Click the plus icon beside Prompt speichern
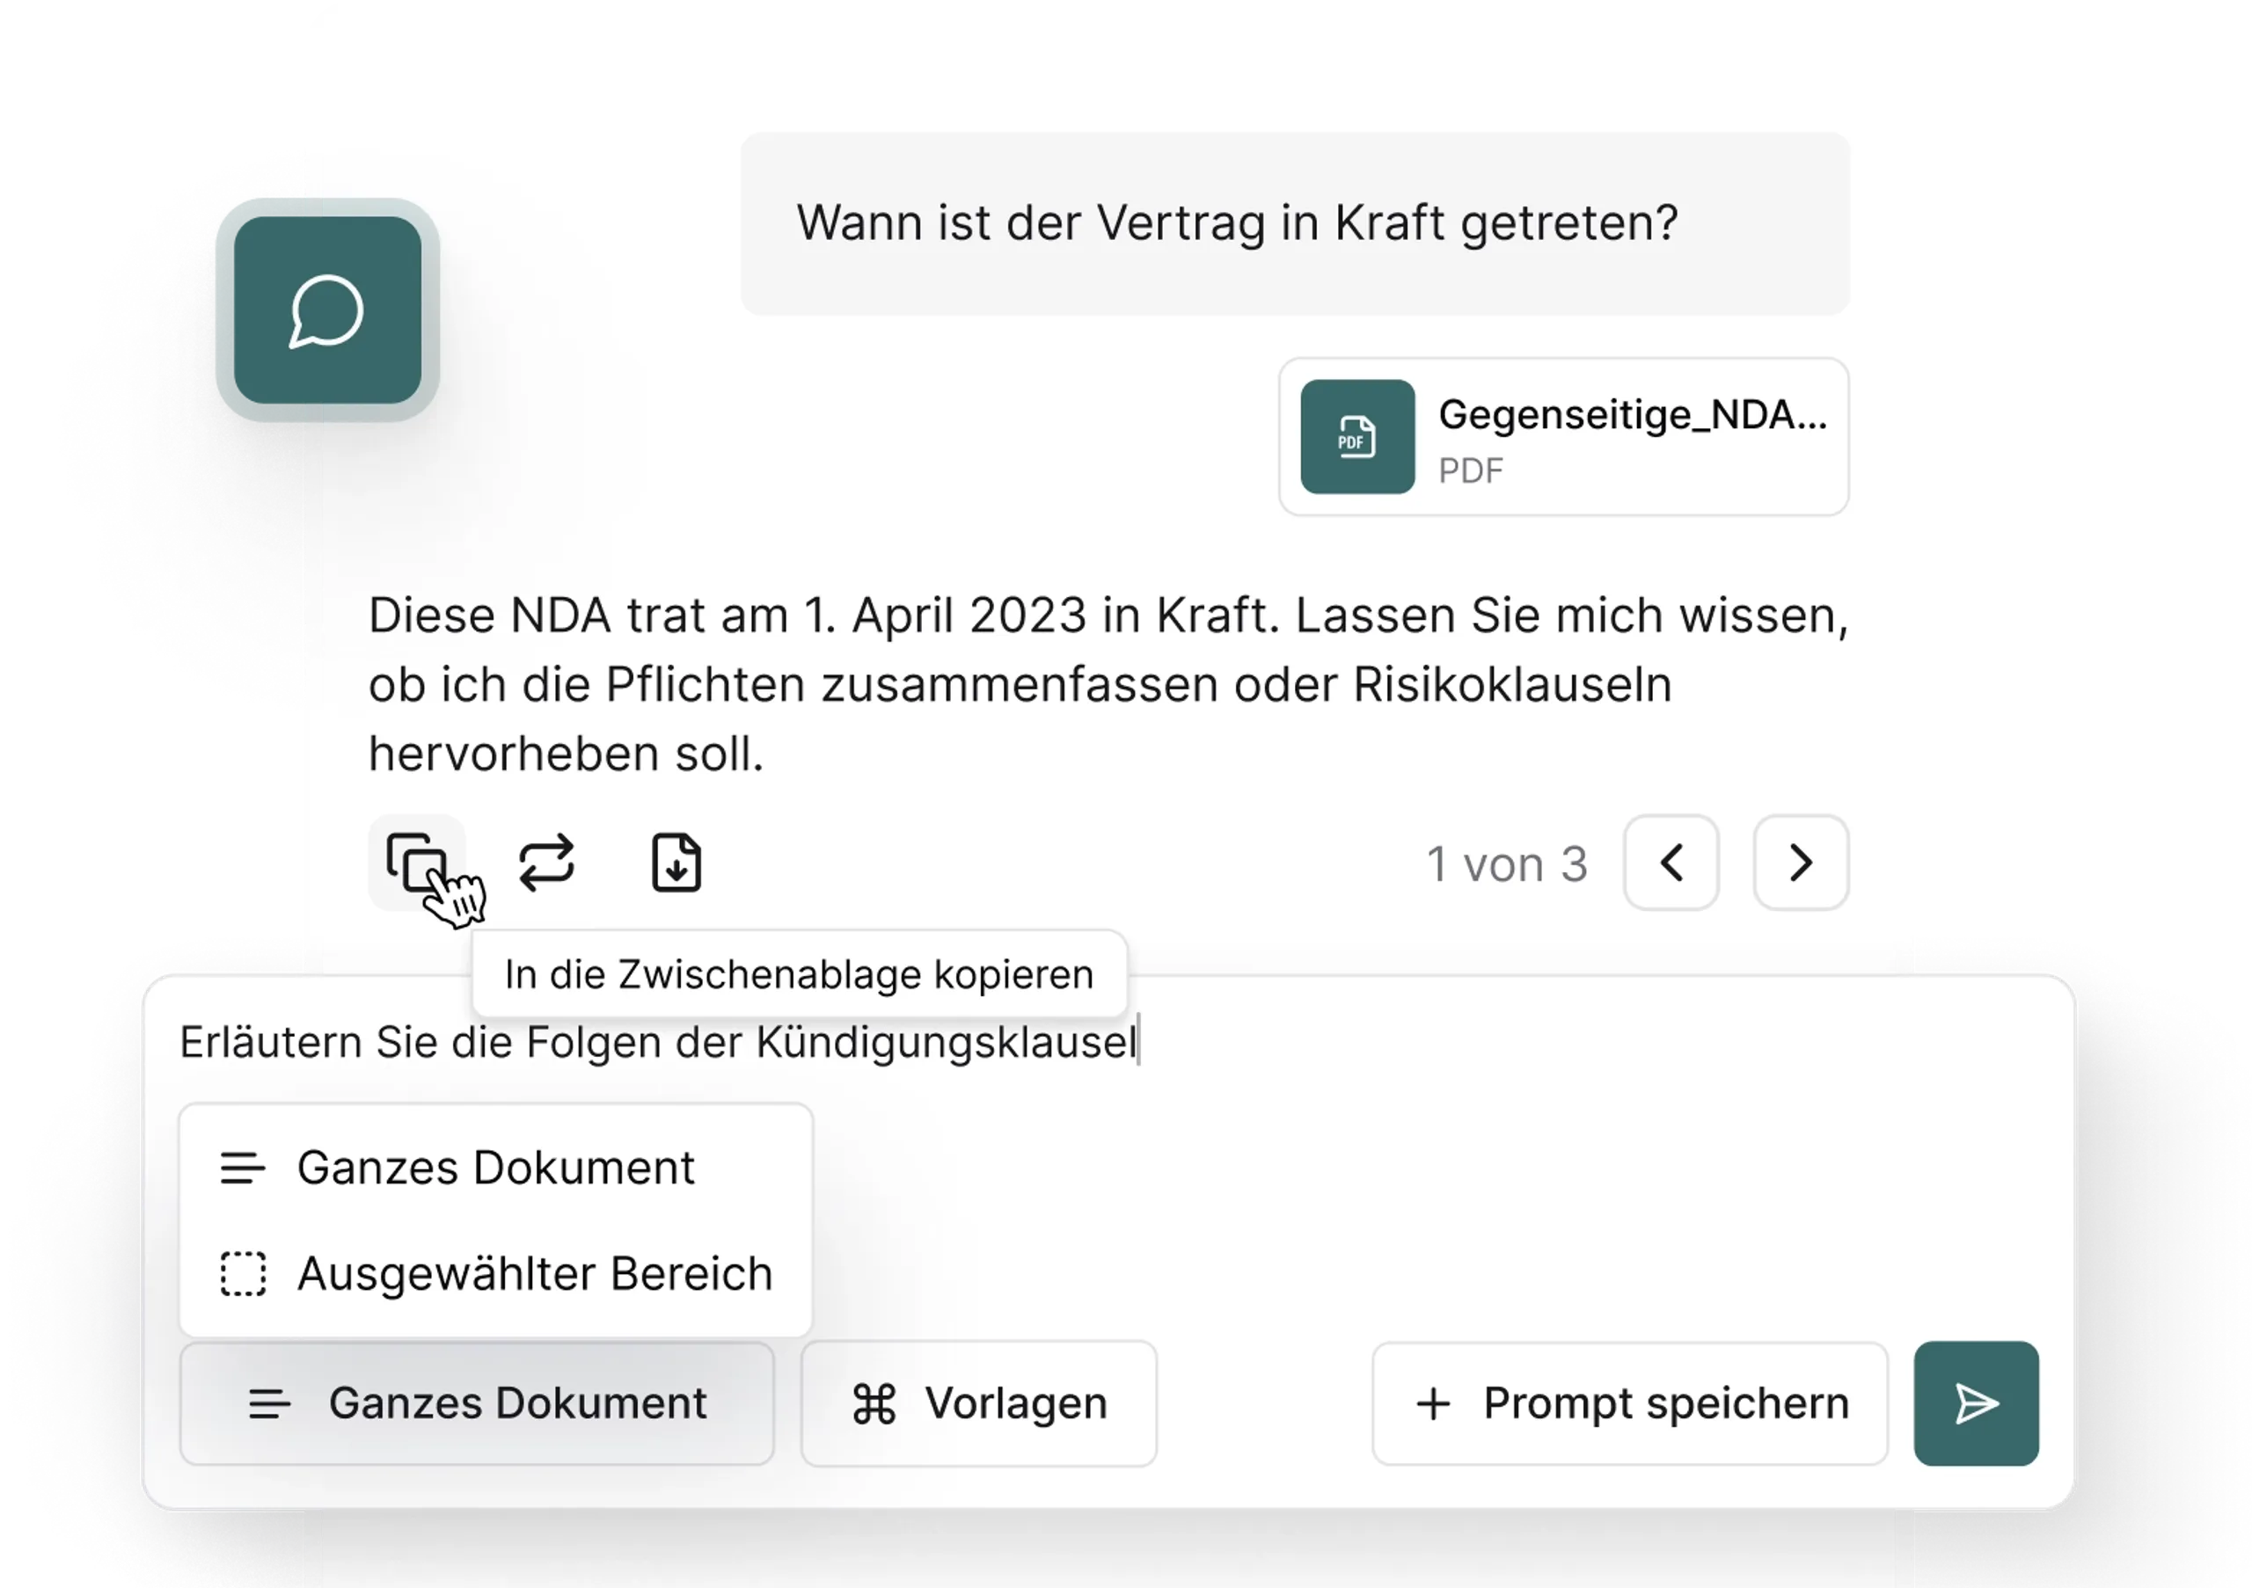Screen dimensions: 2252x1588 (1433, 1403)
